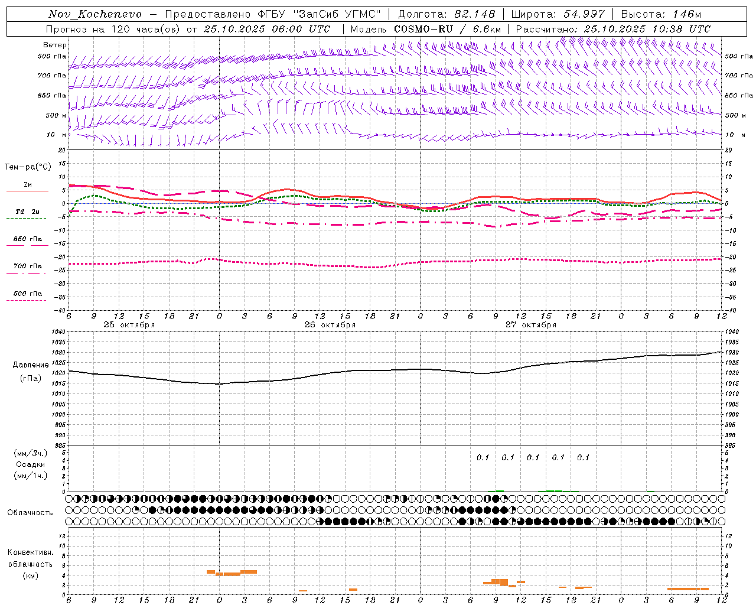Click the "Td 2м" dew point legend label
756x605 pixels.
(27, 212)
